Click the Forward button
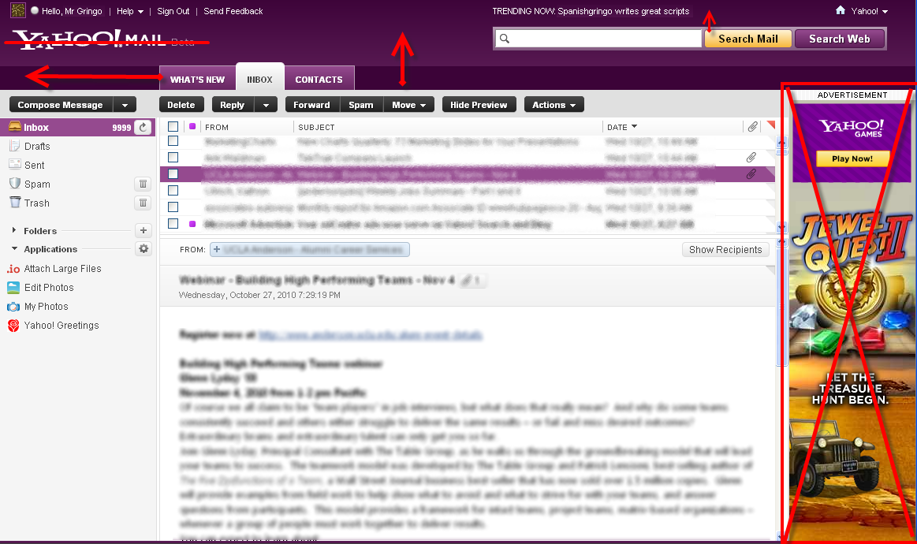 point(312,105)
